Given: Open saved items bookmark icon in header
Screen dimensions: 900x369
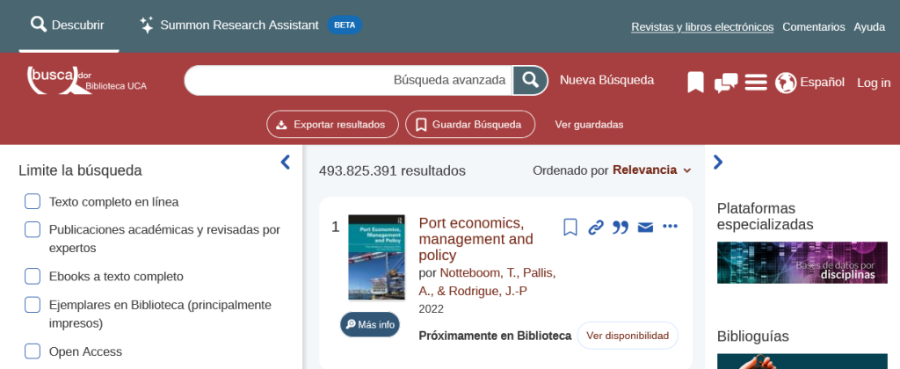Looking at the screenshot, I should click(695, 83).
